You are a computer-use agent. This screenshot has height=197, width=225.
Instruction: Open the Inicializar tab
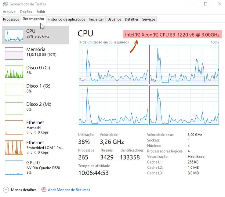(96, 19)
